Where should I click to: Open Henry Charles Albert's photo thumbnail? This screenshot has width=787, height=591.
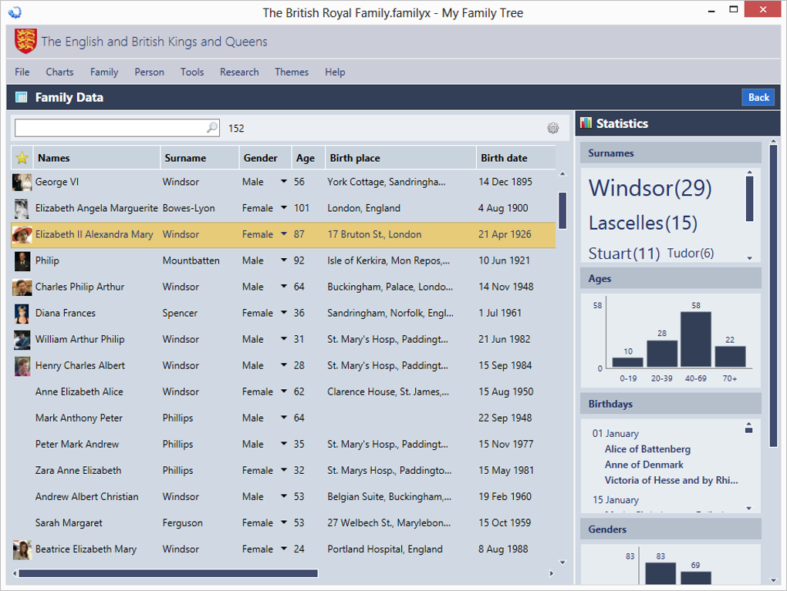(x=22, y=366)
